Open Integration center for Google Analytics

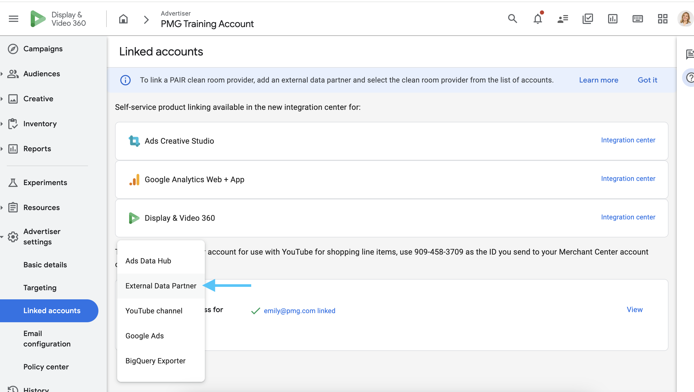click(x=628, y=178)
